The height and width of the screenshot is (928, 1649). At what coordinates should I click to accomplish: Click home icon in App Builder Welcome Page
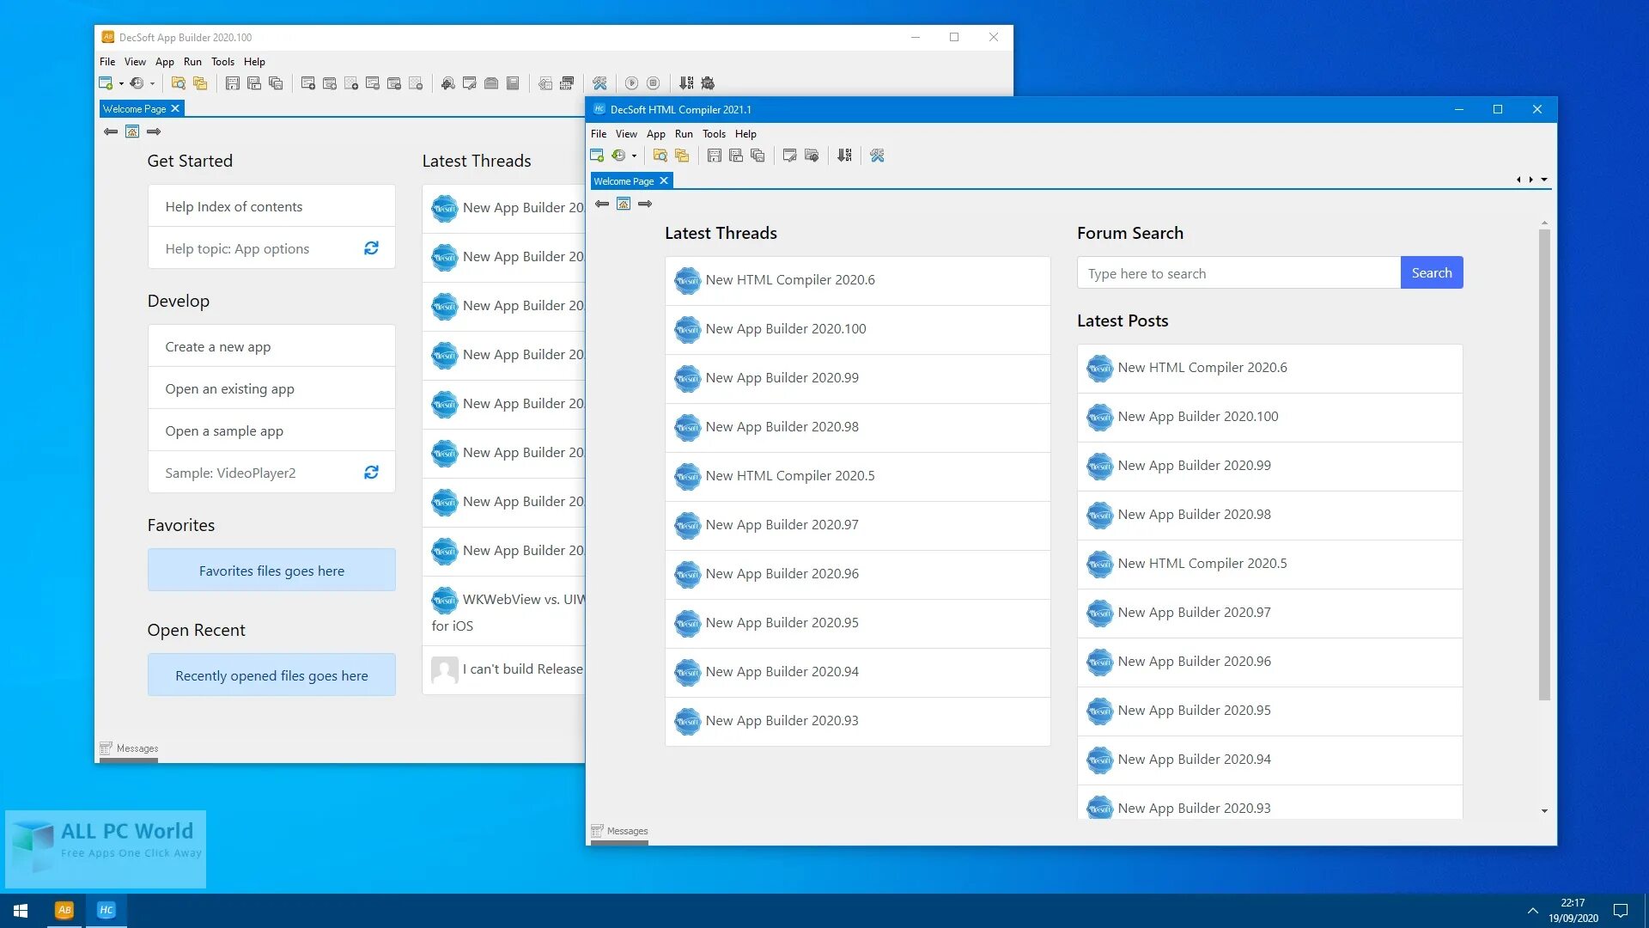(x=132, y=131)
